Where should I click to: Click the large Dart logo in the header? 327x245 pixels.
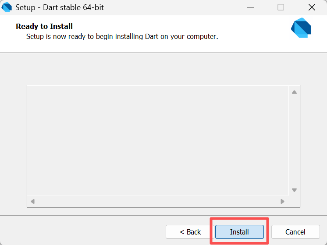(x=301, y=28)
